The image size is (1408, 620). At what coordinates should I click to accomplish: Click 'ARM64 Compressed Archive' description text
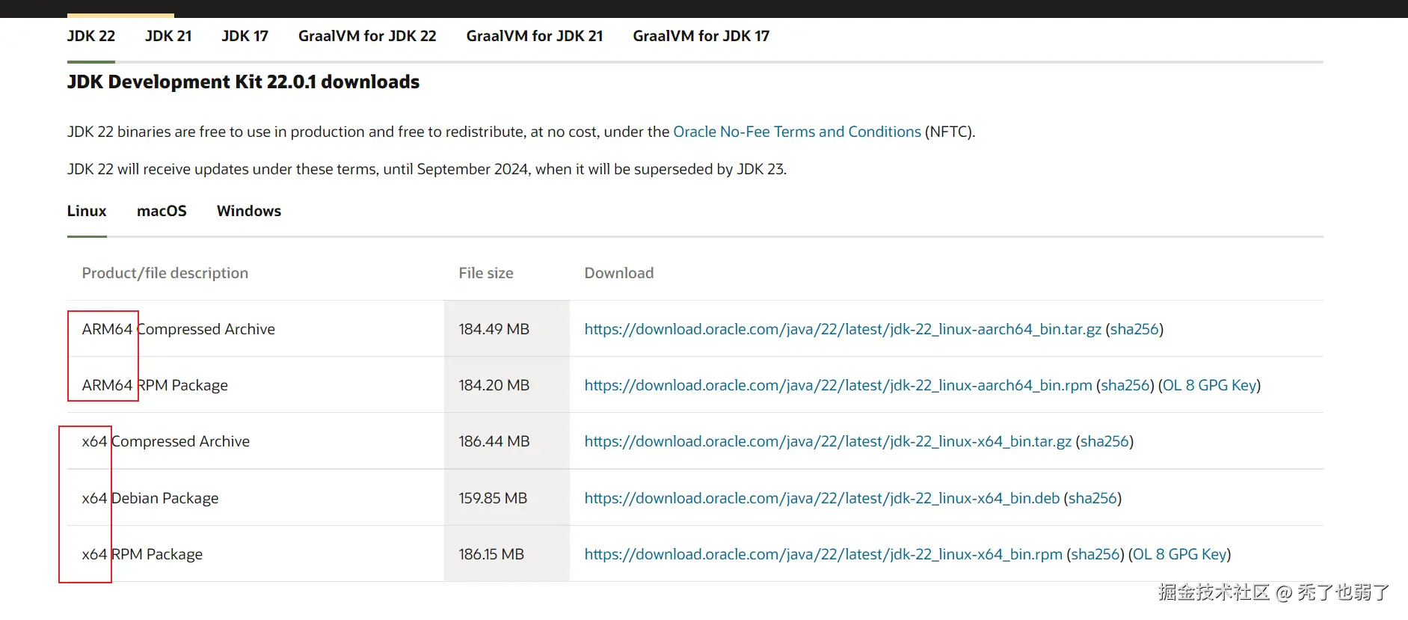click(179, 329)
